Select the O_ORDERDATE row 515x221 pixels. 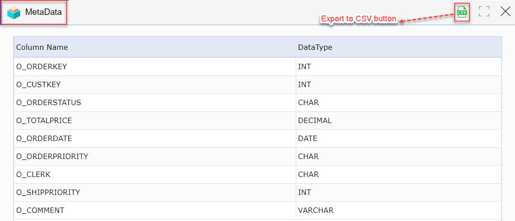pyautogui.click(x=257, y=139)
